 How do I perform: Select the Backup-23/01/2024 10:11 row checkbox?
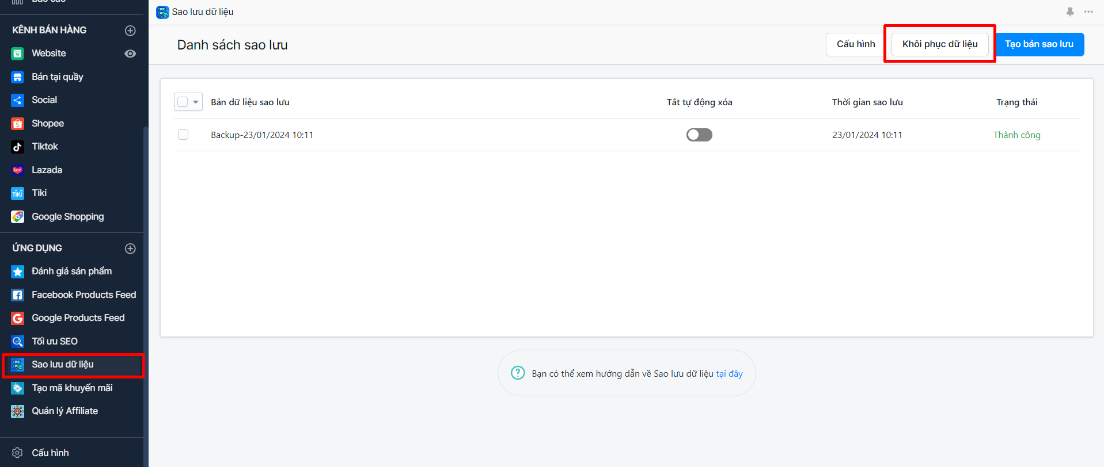[183, 135]
